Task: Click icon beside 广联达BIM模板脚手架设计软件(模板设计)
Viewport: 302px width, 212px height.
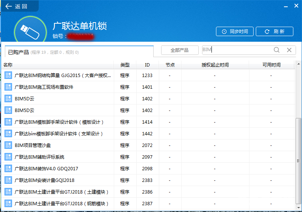Action: pyautogui.click(x=8, y=122)
